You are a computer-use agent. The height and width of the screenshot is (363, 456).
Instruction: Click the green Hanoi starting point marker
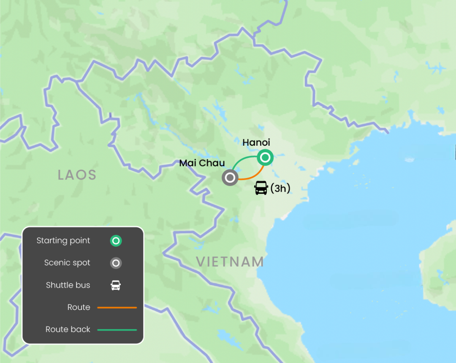point(265,157)
